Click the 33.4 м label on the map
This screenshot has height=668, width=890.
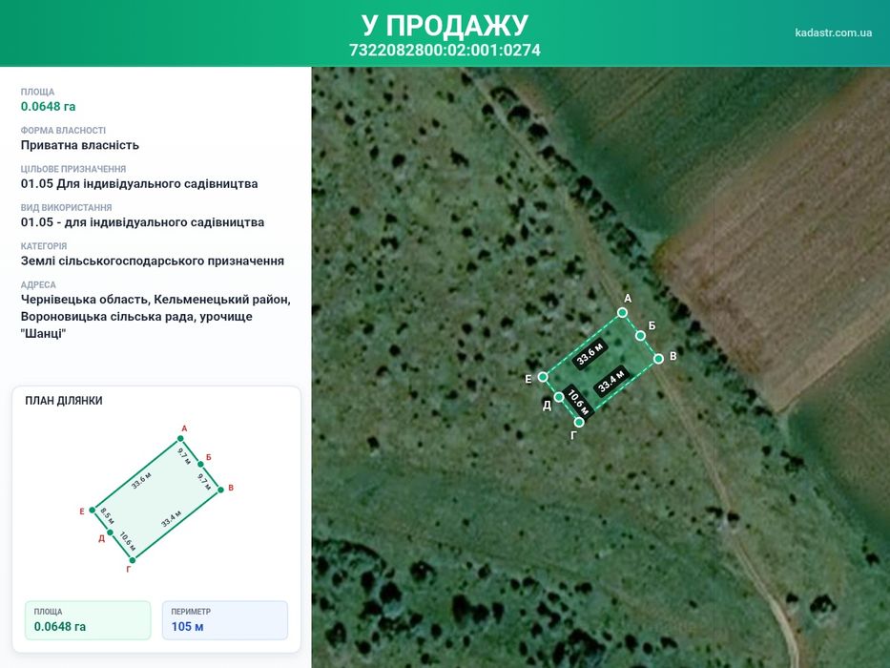click(x=611, y=381)
